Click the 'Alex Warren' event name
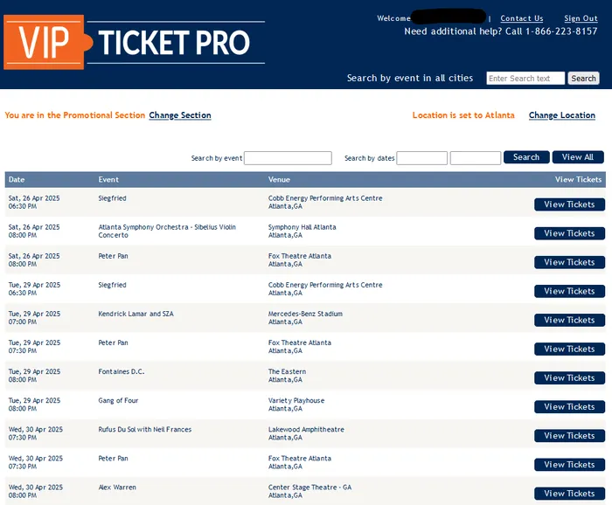612x505 pixels. (117, 487)
